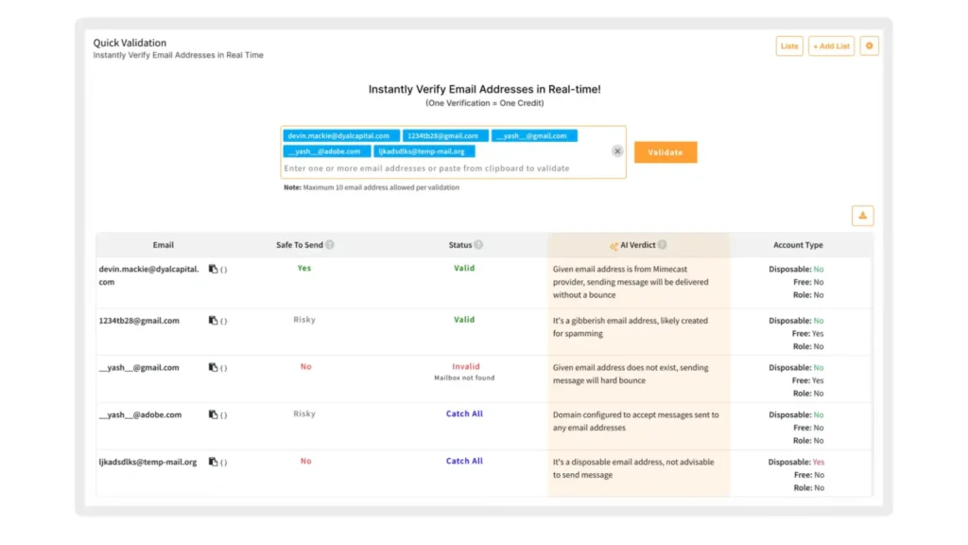
Task: Click Role: No for devin.mackie@dyalcapital.com
Action: [x=808, y=295]
